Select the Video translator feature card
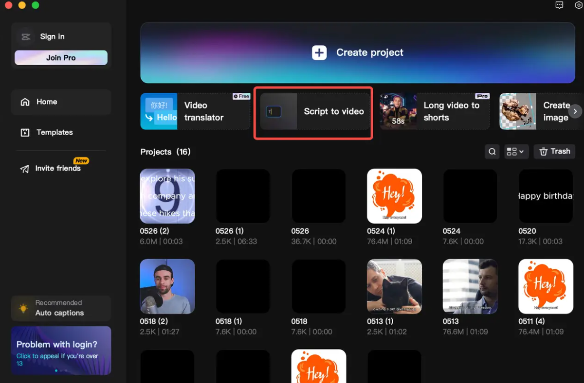Image resolution: width=584 pixels, height=383 pixels. (x=195, y=111)
